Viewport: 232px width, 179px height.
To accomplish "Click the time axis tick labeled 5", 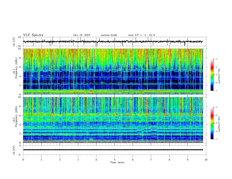I will 115,160.
